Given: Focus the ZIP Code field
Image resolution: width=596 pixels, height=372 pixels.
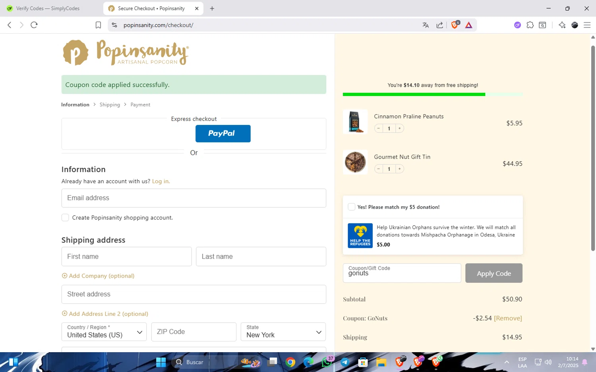Looking at the screenshot, I should [x=194, y=332].
